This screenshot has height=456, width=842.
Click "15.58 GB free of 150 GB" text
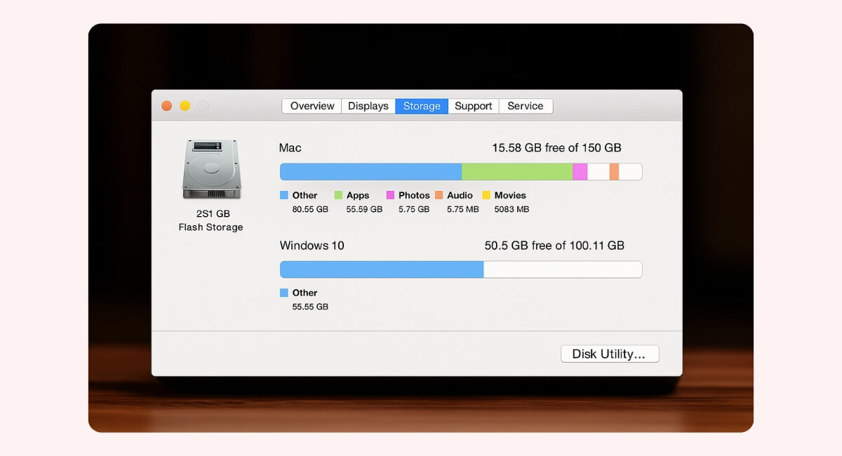click(556, 148)
